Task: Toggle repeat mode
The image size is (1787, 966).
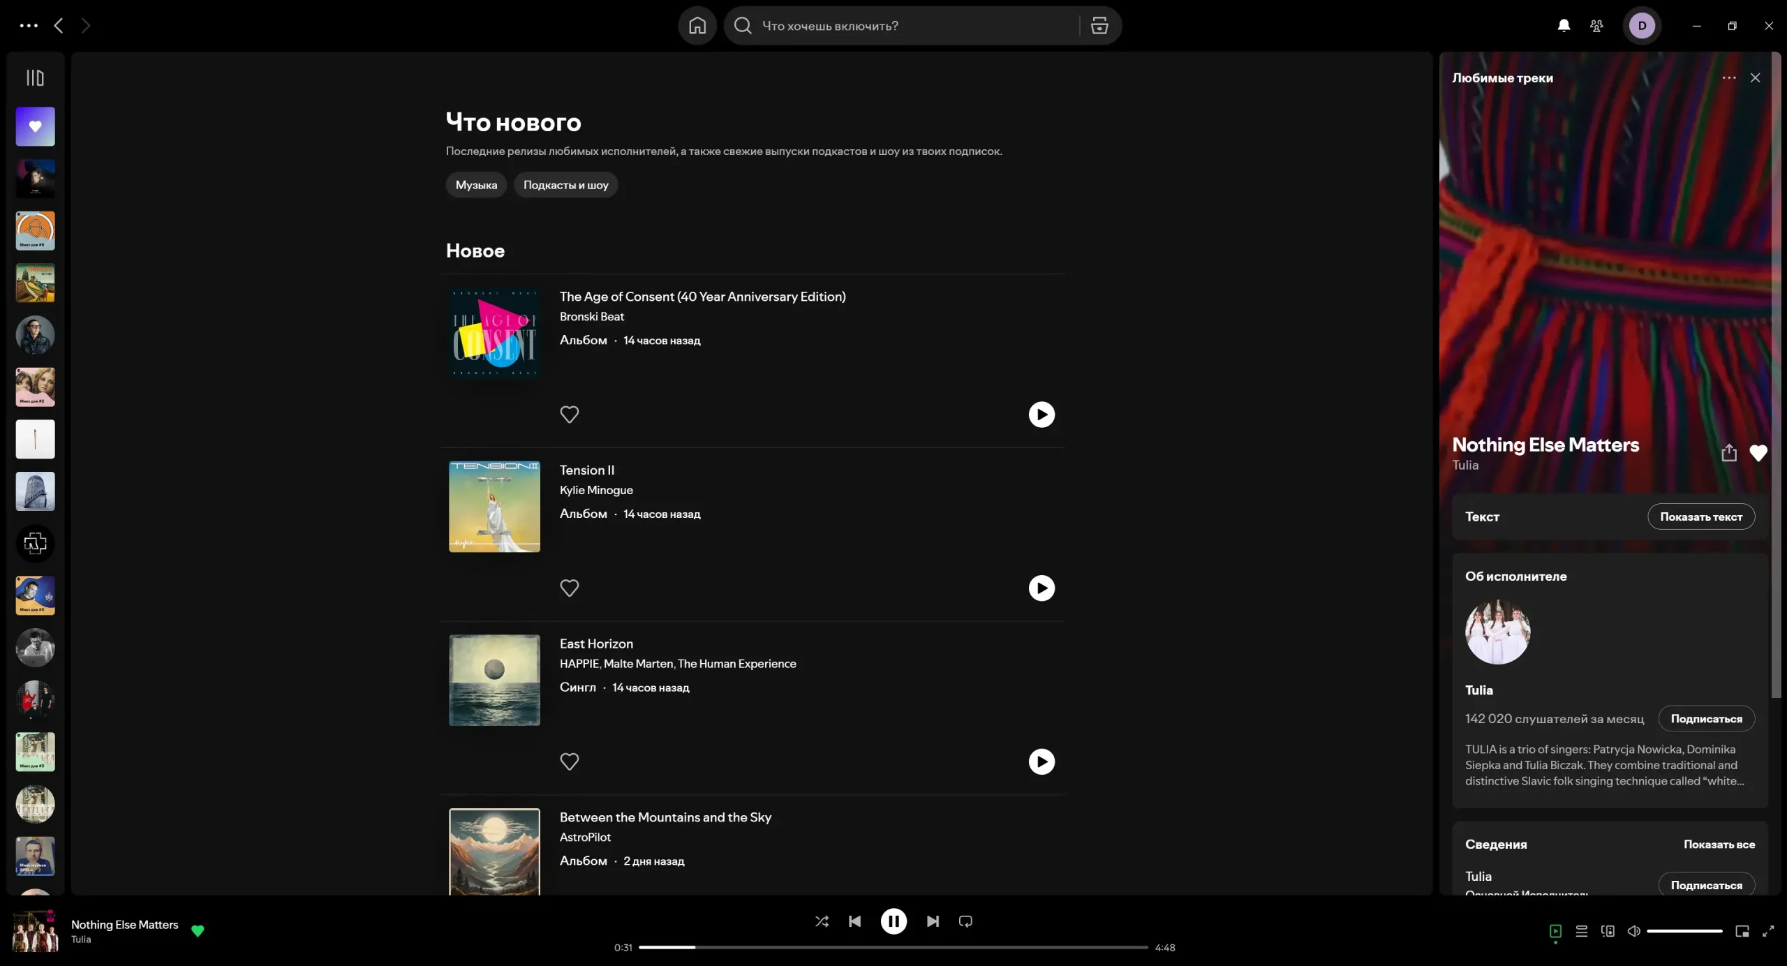Action: pos(965,921)
